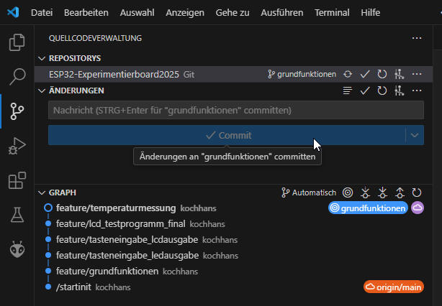Synchronize changes in repository row

(348, 74)
